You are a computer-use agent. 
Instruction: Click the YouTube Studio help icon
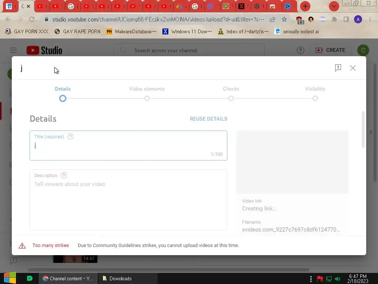[x=300, y=50]
